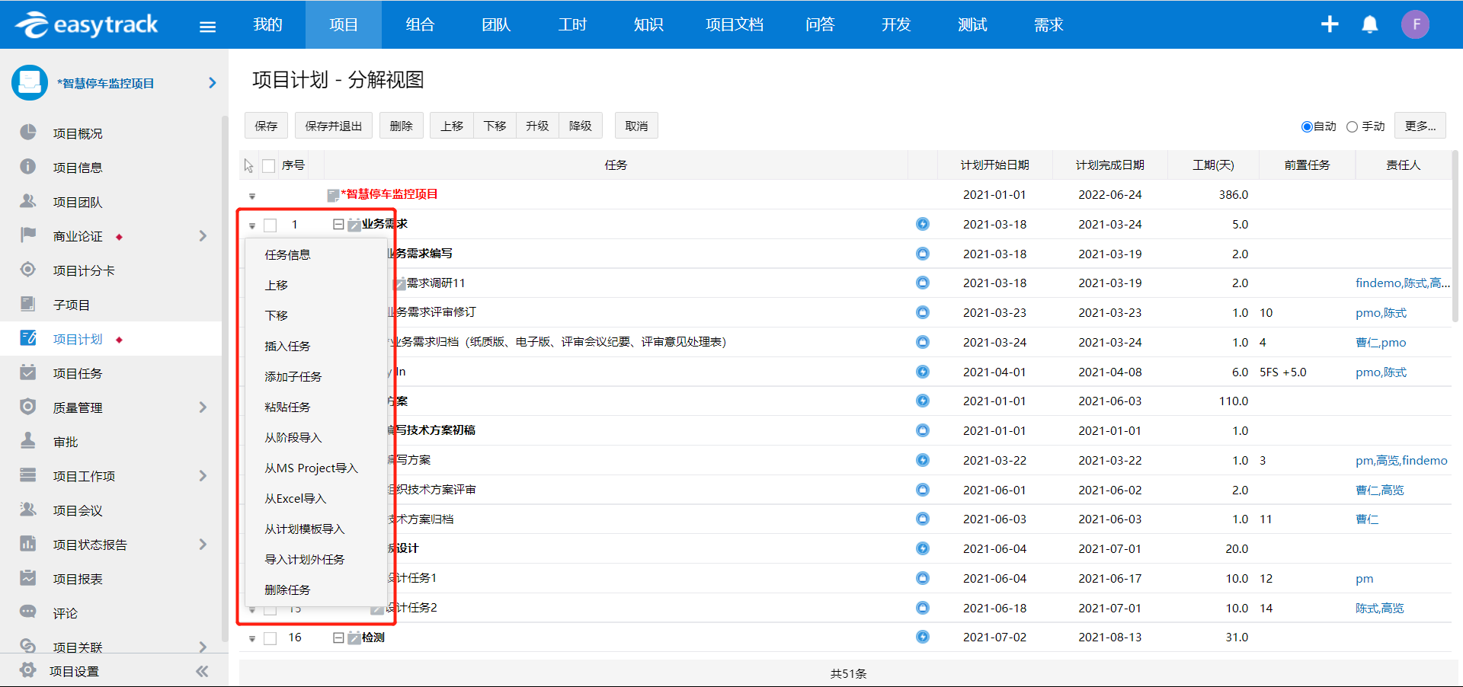This screenshot has height=687, width=1463.
Task: Open the easytrack logo home
Action: tap(86, 24)
